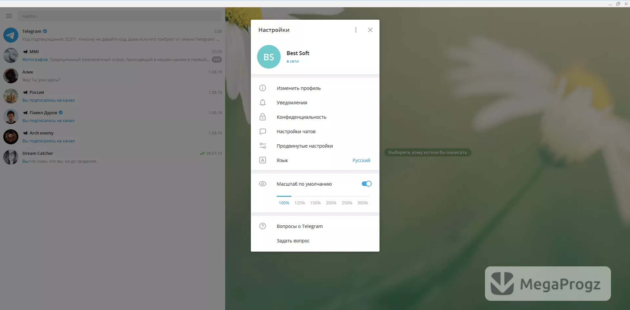Set interface scale to 150%
630x310 pixels.
pos(315,203)
